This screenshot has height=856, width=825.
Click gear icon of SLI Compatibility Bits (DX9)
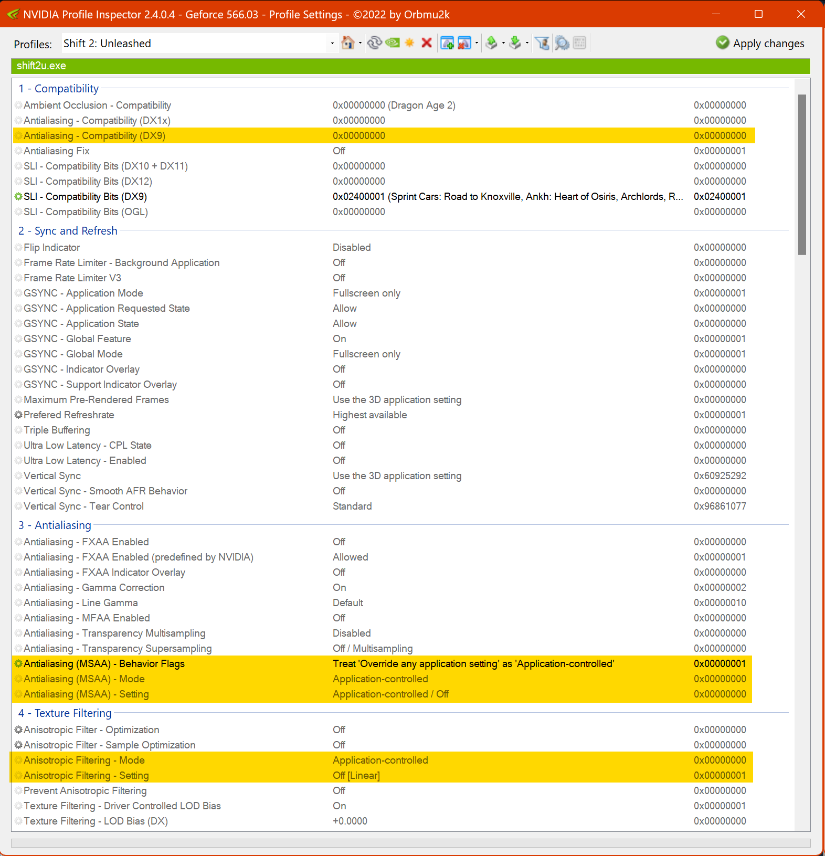18,196
